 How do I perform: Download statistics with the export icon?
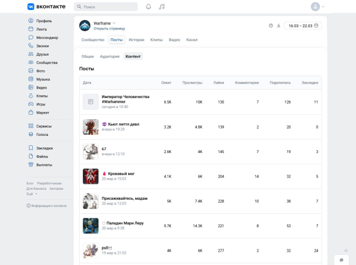tap(279, 26)
